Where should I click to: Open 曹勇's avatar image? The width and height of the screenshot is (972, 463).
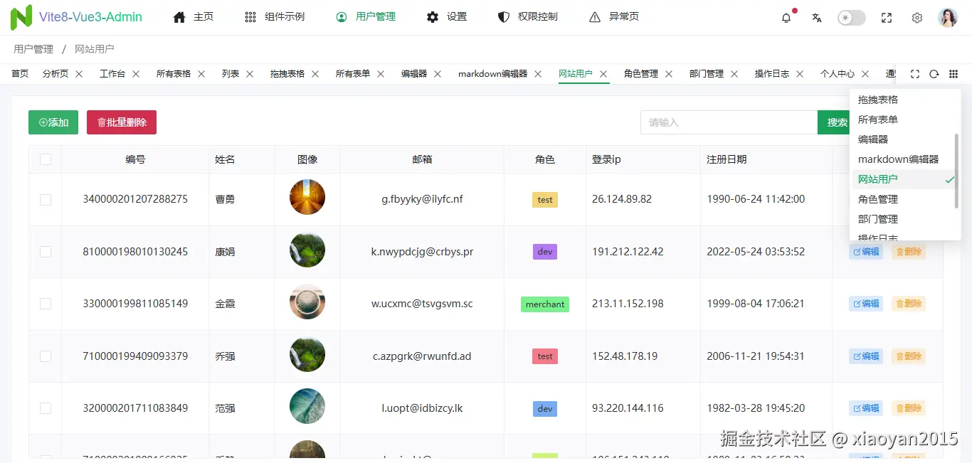tap(307, 197)
